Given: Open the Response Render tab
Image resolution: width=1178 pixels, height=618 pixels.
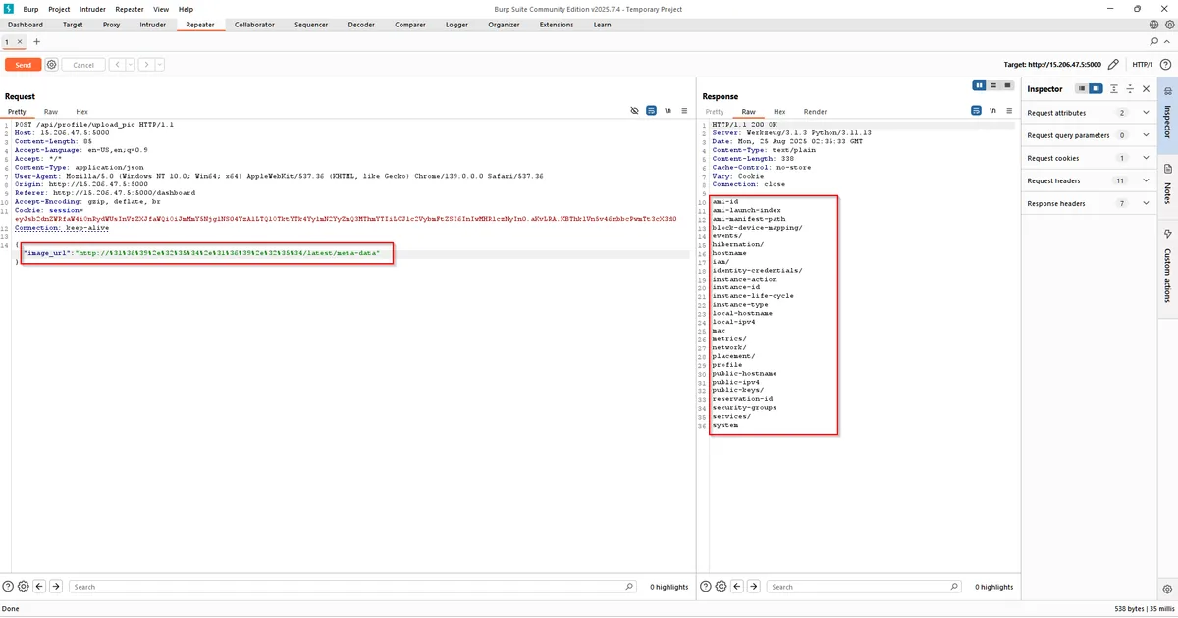Looking at the screenshot, I should 815,112.
